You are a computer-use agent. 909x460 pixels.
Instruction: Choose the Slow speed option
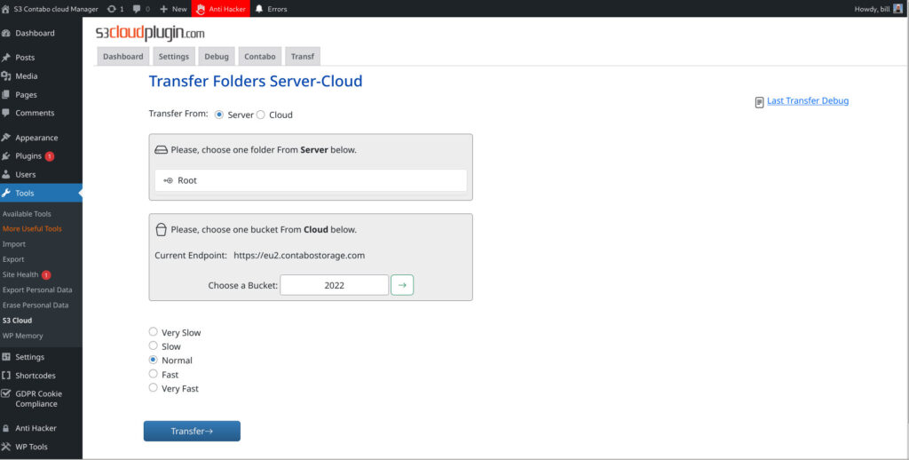[x=153, y=345]
